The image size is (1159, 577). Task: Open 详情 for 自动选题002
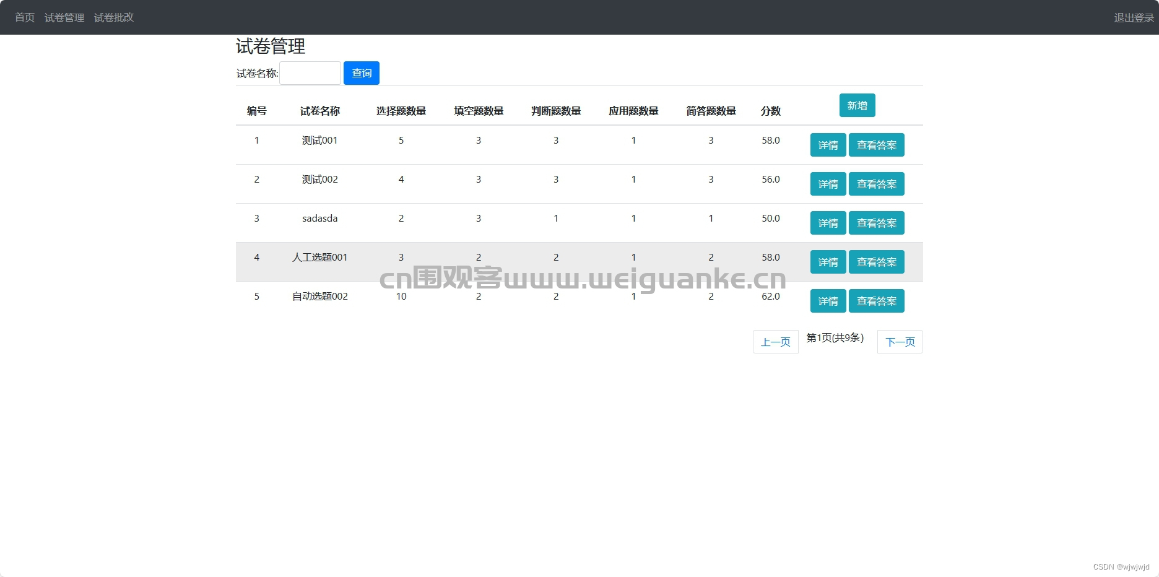[828, 301]
